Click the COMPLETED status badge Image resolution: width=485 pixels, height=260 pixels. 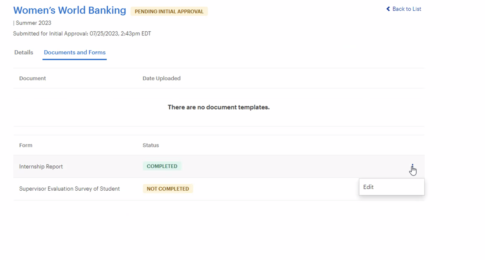pos(162,166)
